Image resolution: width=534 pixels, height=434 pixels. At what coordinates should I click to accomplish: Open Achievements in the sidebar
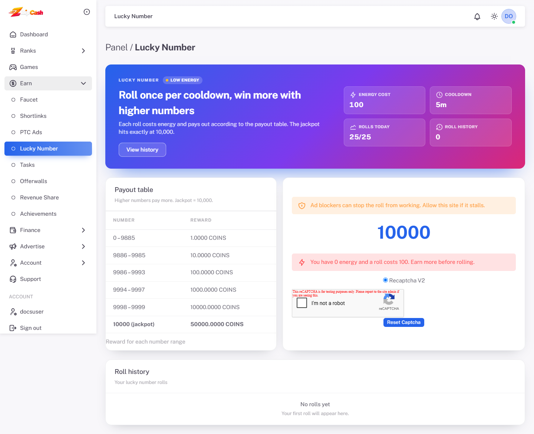(x=48, y=214)
